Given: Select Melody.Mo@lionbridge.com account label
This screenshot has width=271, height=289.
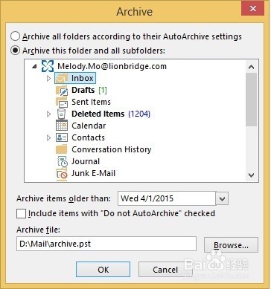Looking at the screenshot, I should (112, 66).
